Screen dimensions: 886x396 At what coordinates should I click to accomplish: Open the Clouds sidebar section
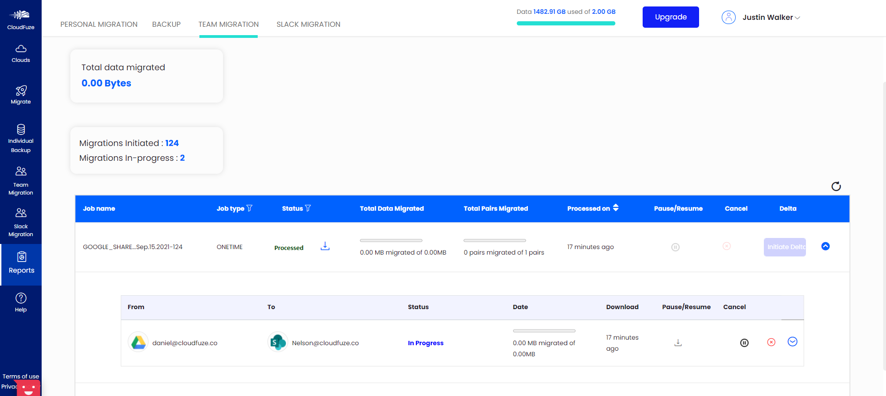click(21, 54)
